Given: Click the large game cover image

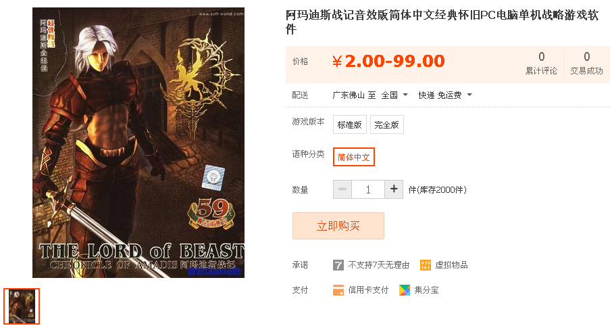Looking at the screenshot, I should [138, 143].
